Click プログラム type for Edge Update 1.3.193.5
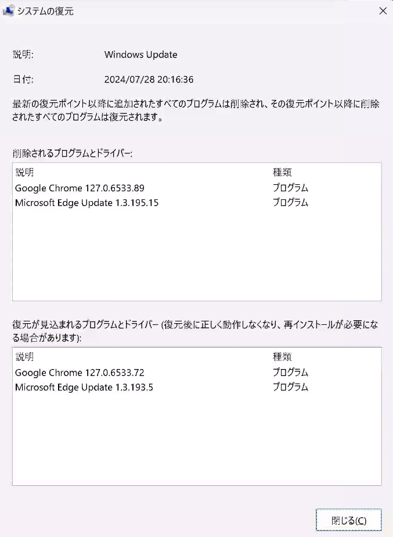 point(290,387)
